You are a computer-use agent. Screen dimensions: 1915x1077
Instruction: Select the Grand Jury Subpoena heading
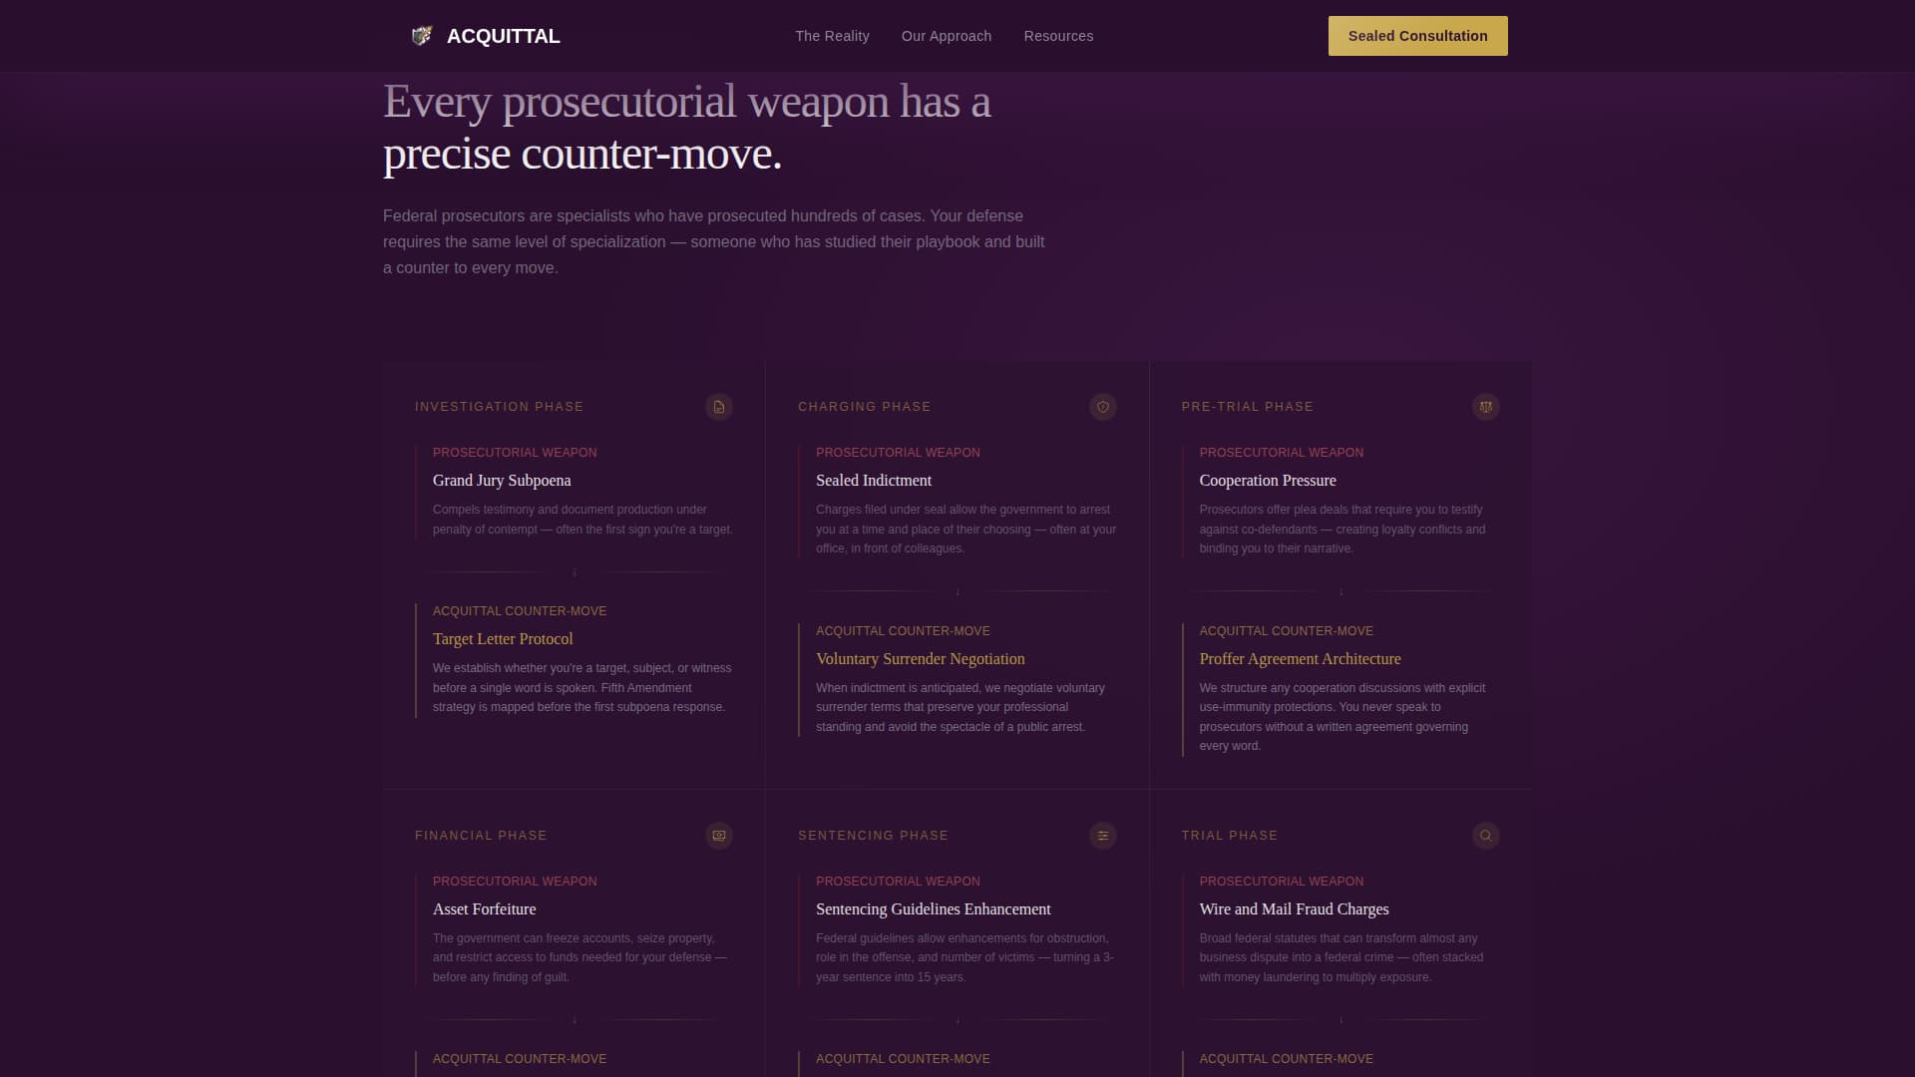tap(502, 481)
